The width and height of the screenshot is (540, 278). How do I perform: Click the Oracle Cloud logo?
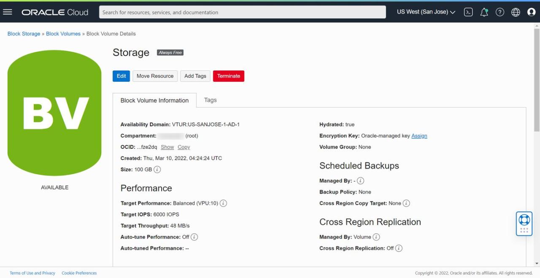pos(55,12)
